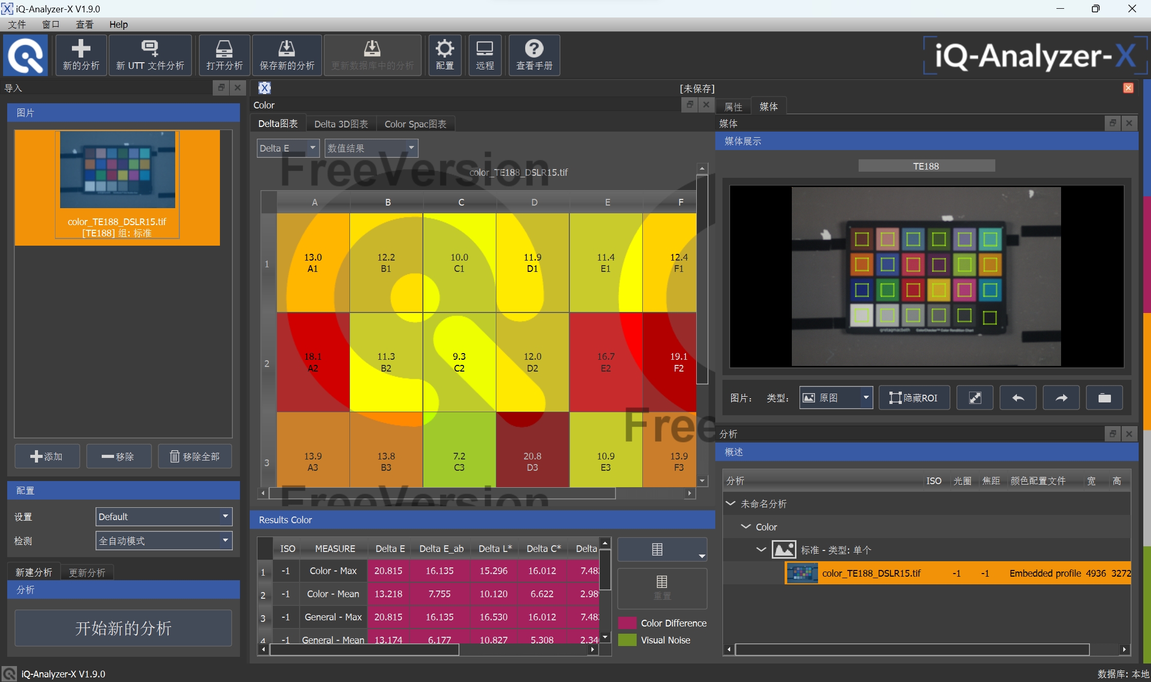The width and height of the screenshot is (1151, 682).
Task: Open the table export options dropdown arrow
Action: point(702,556)
